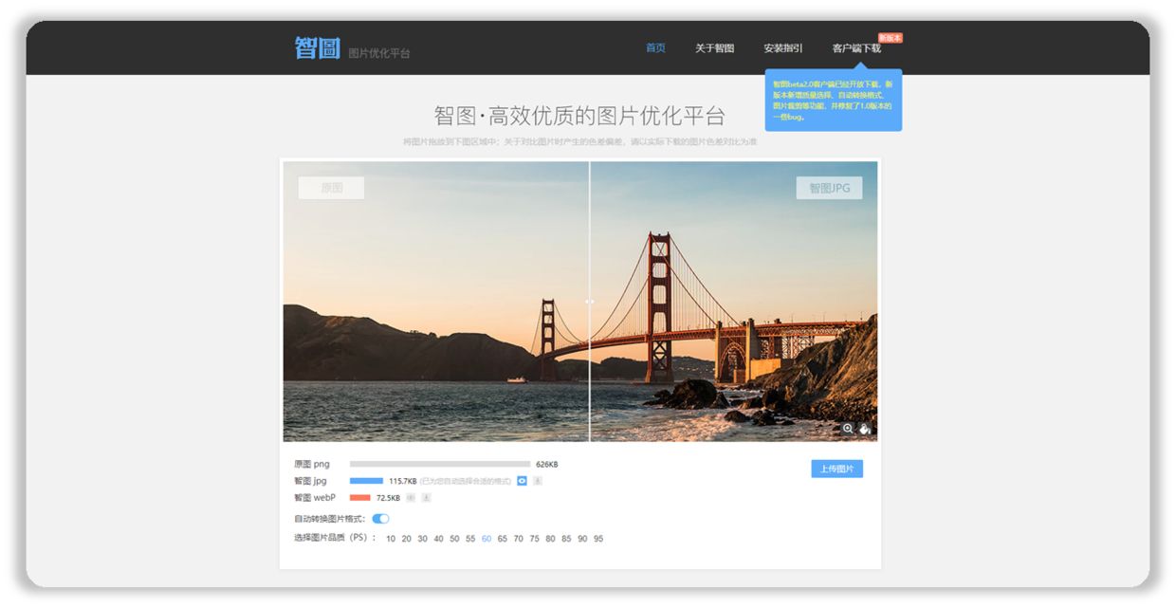Set image quality to 95

coord(598,539)
